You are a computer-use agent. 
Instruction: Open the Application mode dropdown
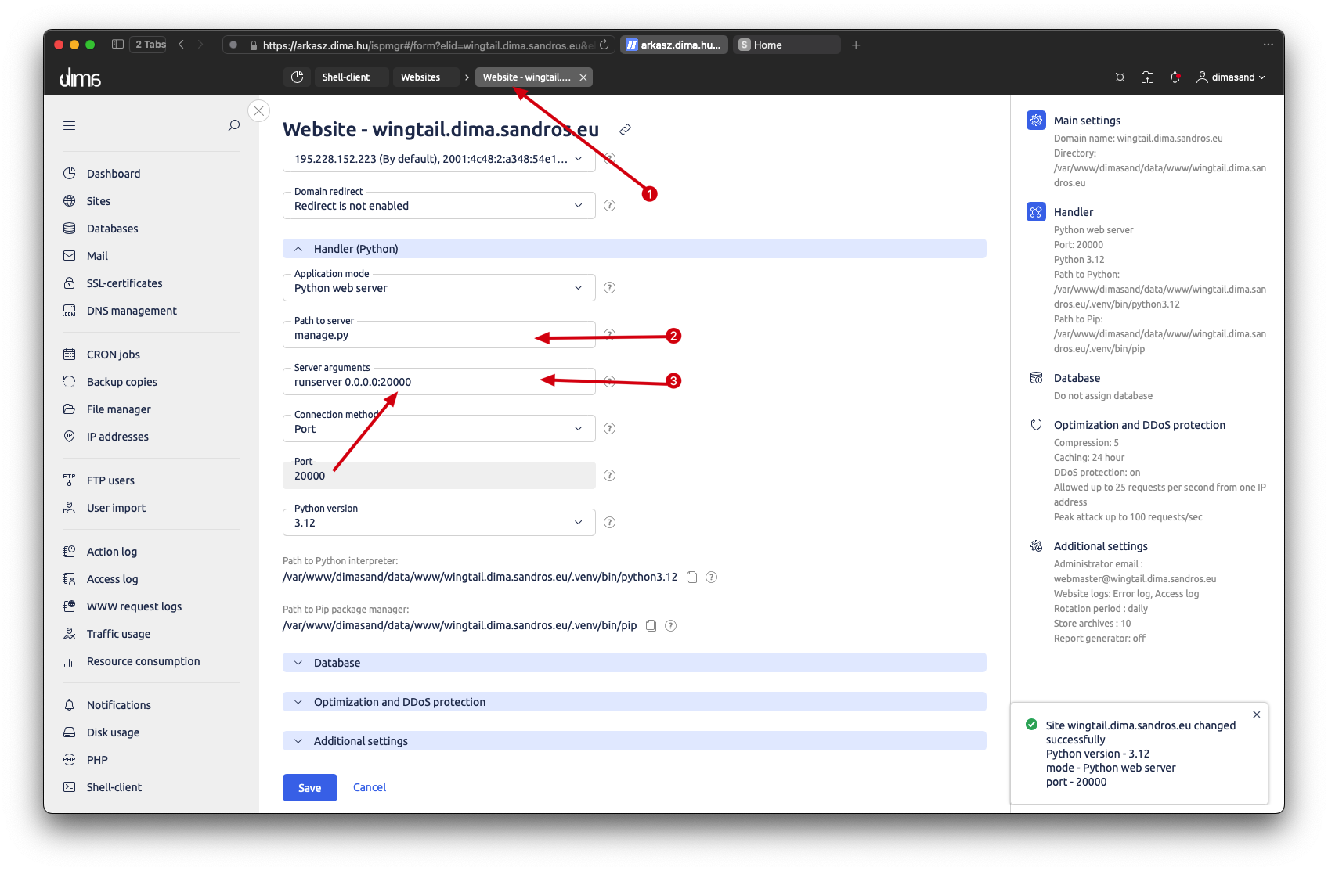(x=438, y=288)
